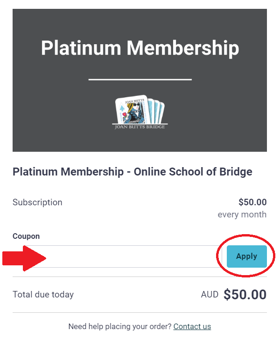This screenshot has height=344, width=280.
Task: Click the Platinum Membership banner heading
Action: pyautogui.click(x=140, y=48)
